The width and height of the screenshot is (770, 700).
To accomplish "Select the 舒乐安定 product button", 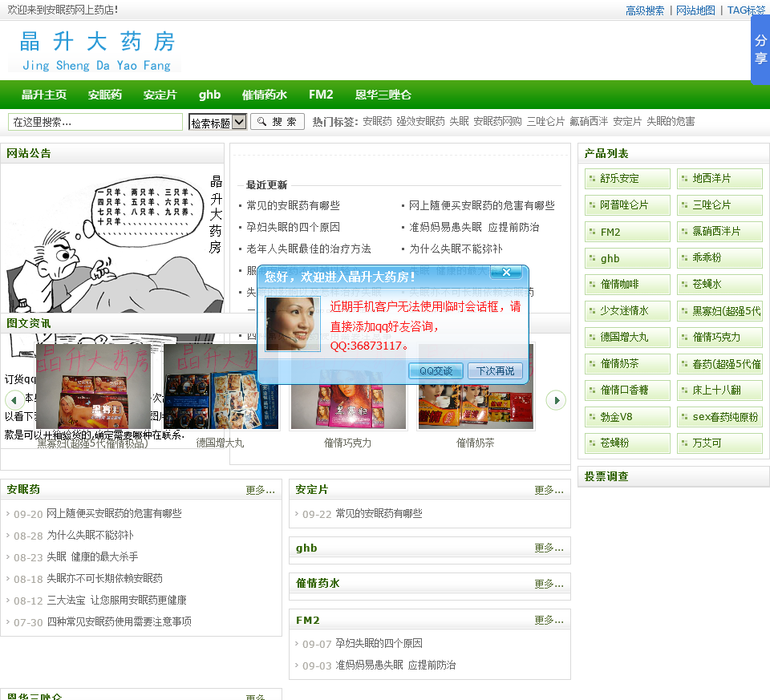I will point(627,178).
